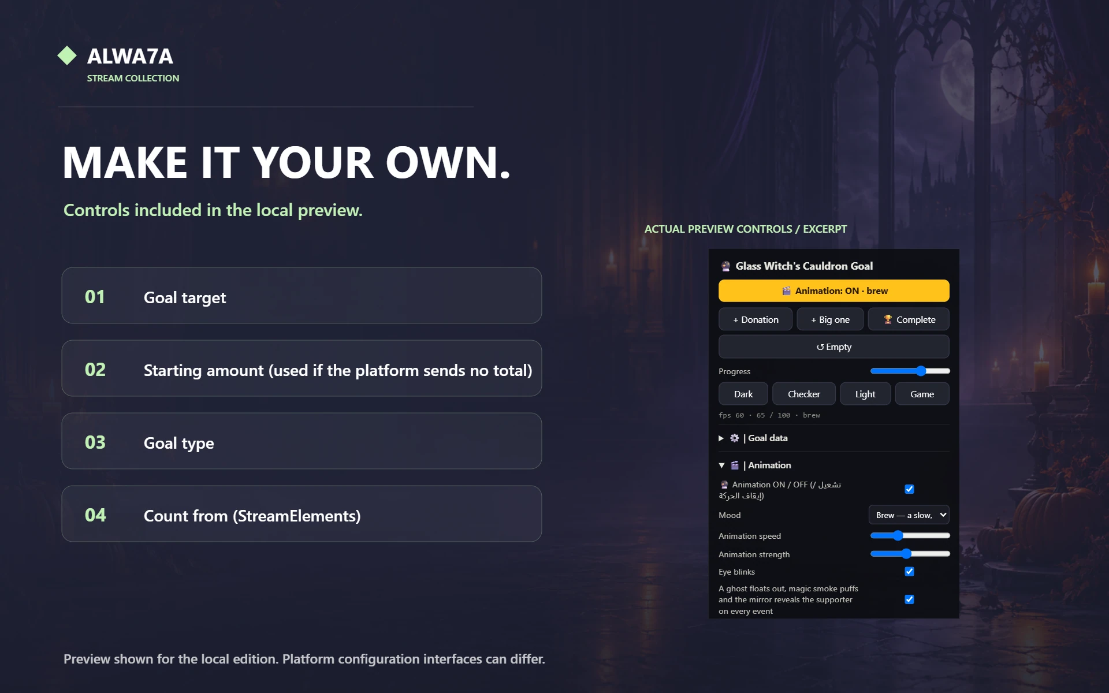Toggle the Animation ON / OFF checkbox
The width and height of the screenshot is (1109, 693).
[x=909, y=489]
